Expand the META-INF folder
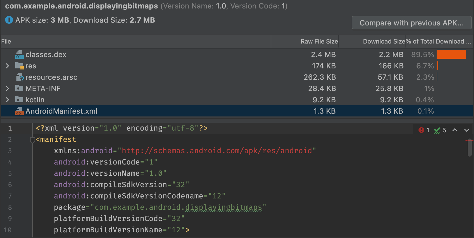Screen dimensions: 474x238 (7, 88)
